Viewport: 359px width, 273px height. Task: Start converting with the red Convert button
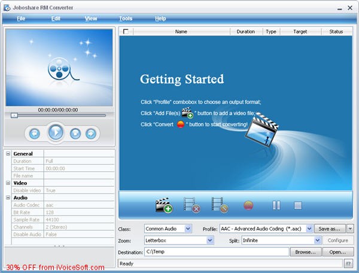248,205
